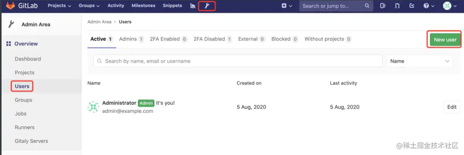Click the Overview grid icon in sidebar
The image size is (464, 155).
(9, 44)
